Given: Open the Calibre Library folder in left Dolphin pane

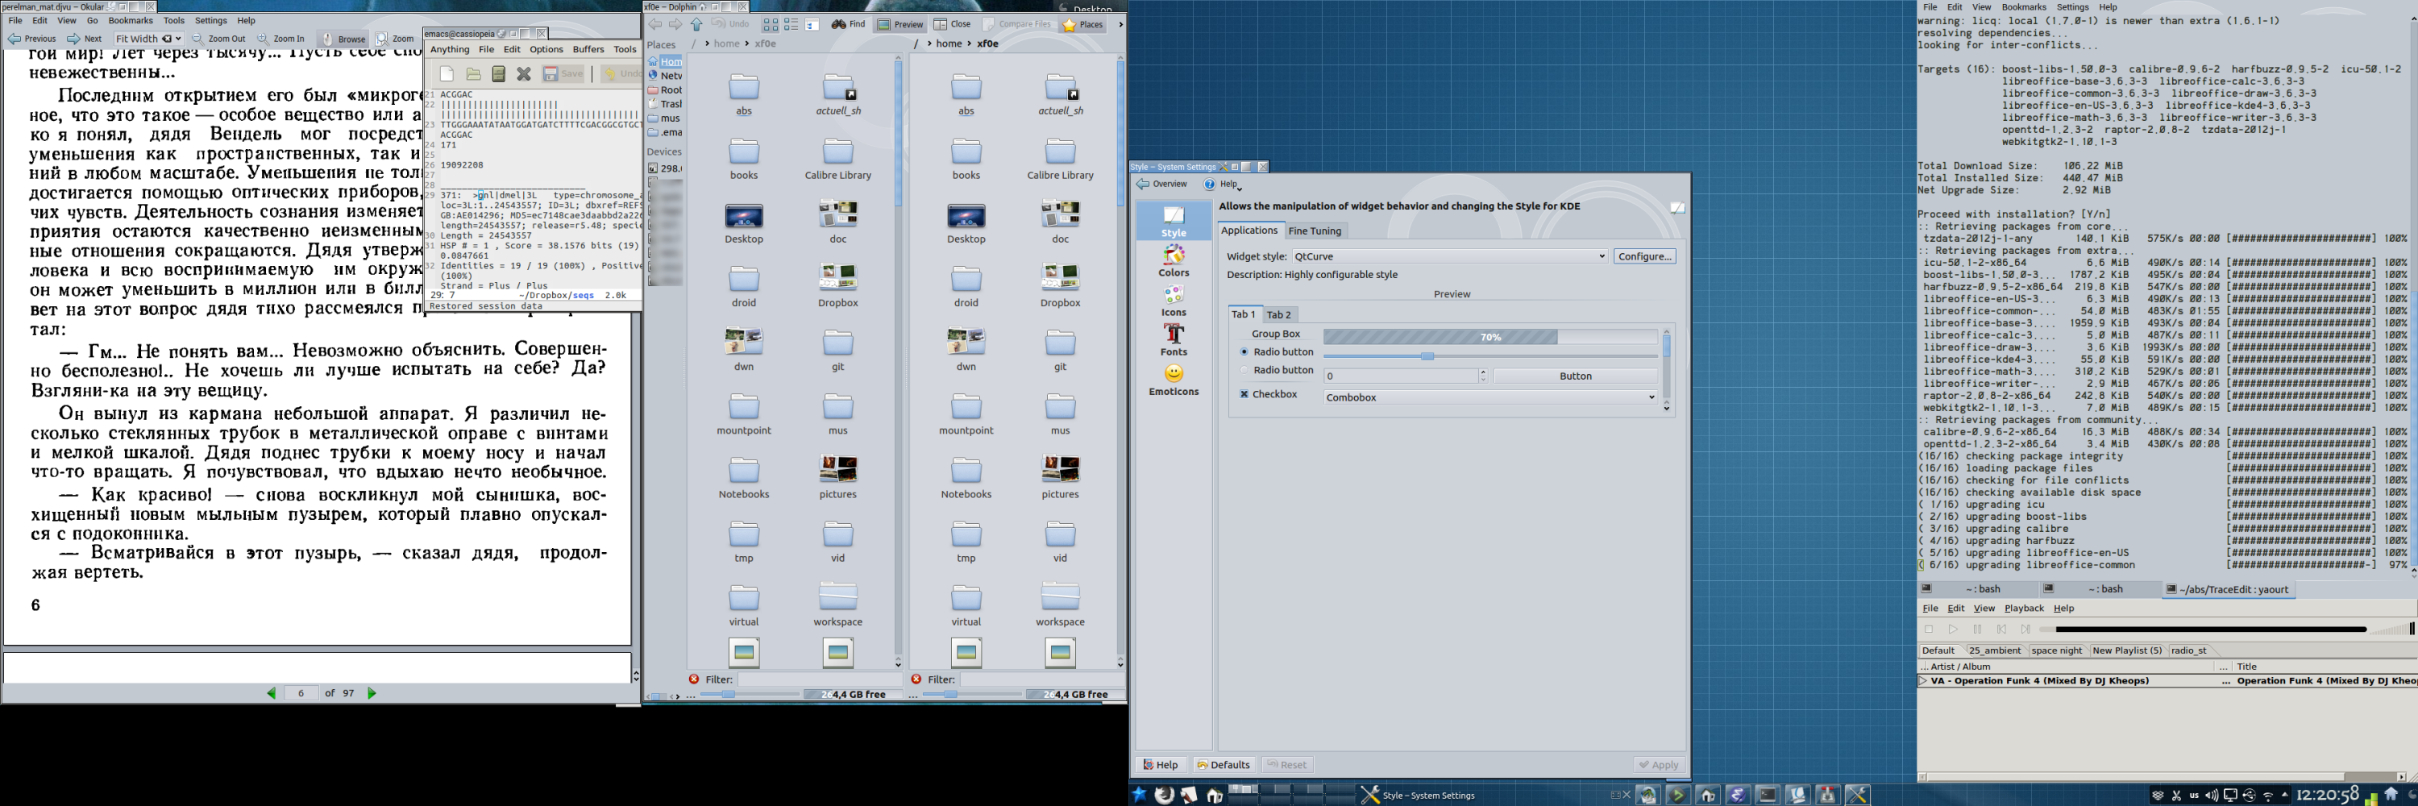Looking at the screenshot, I should tap(837, 160).
